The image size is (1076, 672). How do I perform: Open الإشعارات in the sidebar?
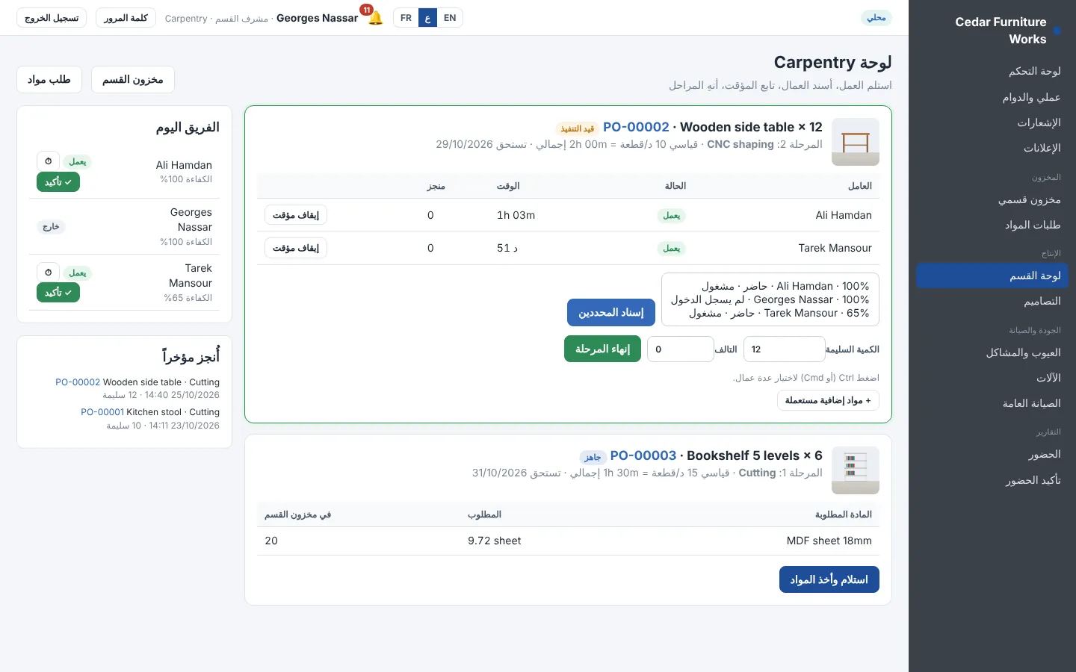click(992, 122)
